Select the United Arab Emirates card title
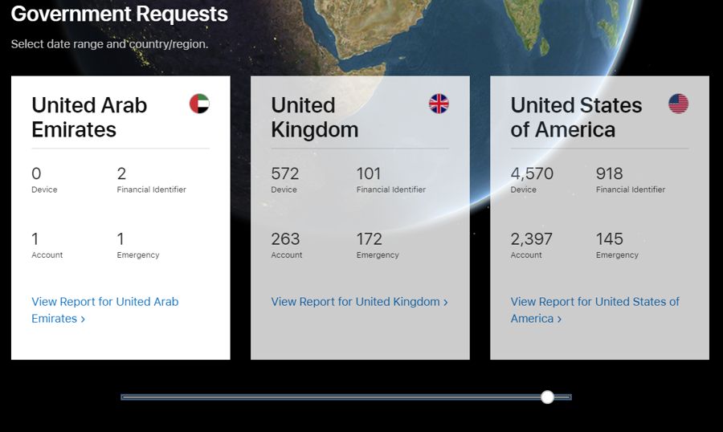The image size is (723, 432). click(89, 117)
